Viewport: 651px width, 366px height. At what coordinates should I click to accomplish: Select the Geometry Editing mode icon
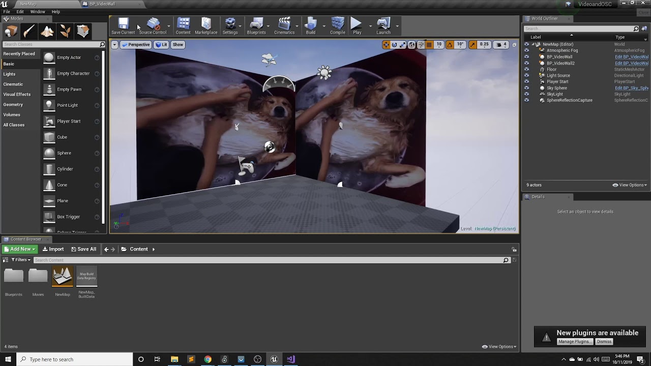83,32
